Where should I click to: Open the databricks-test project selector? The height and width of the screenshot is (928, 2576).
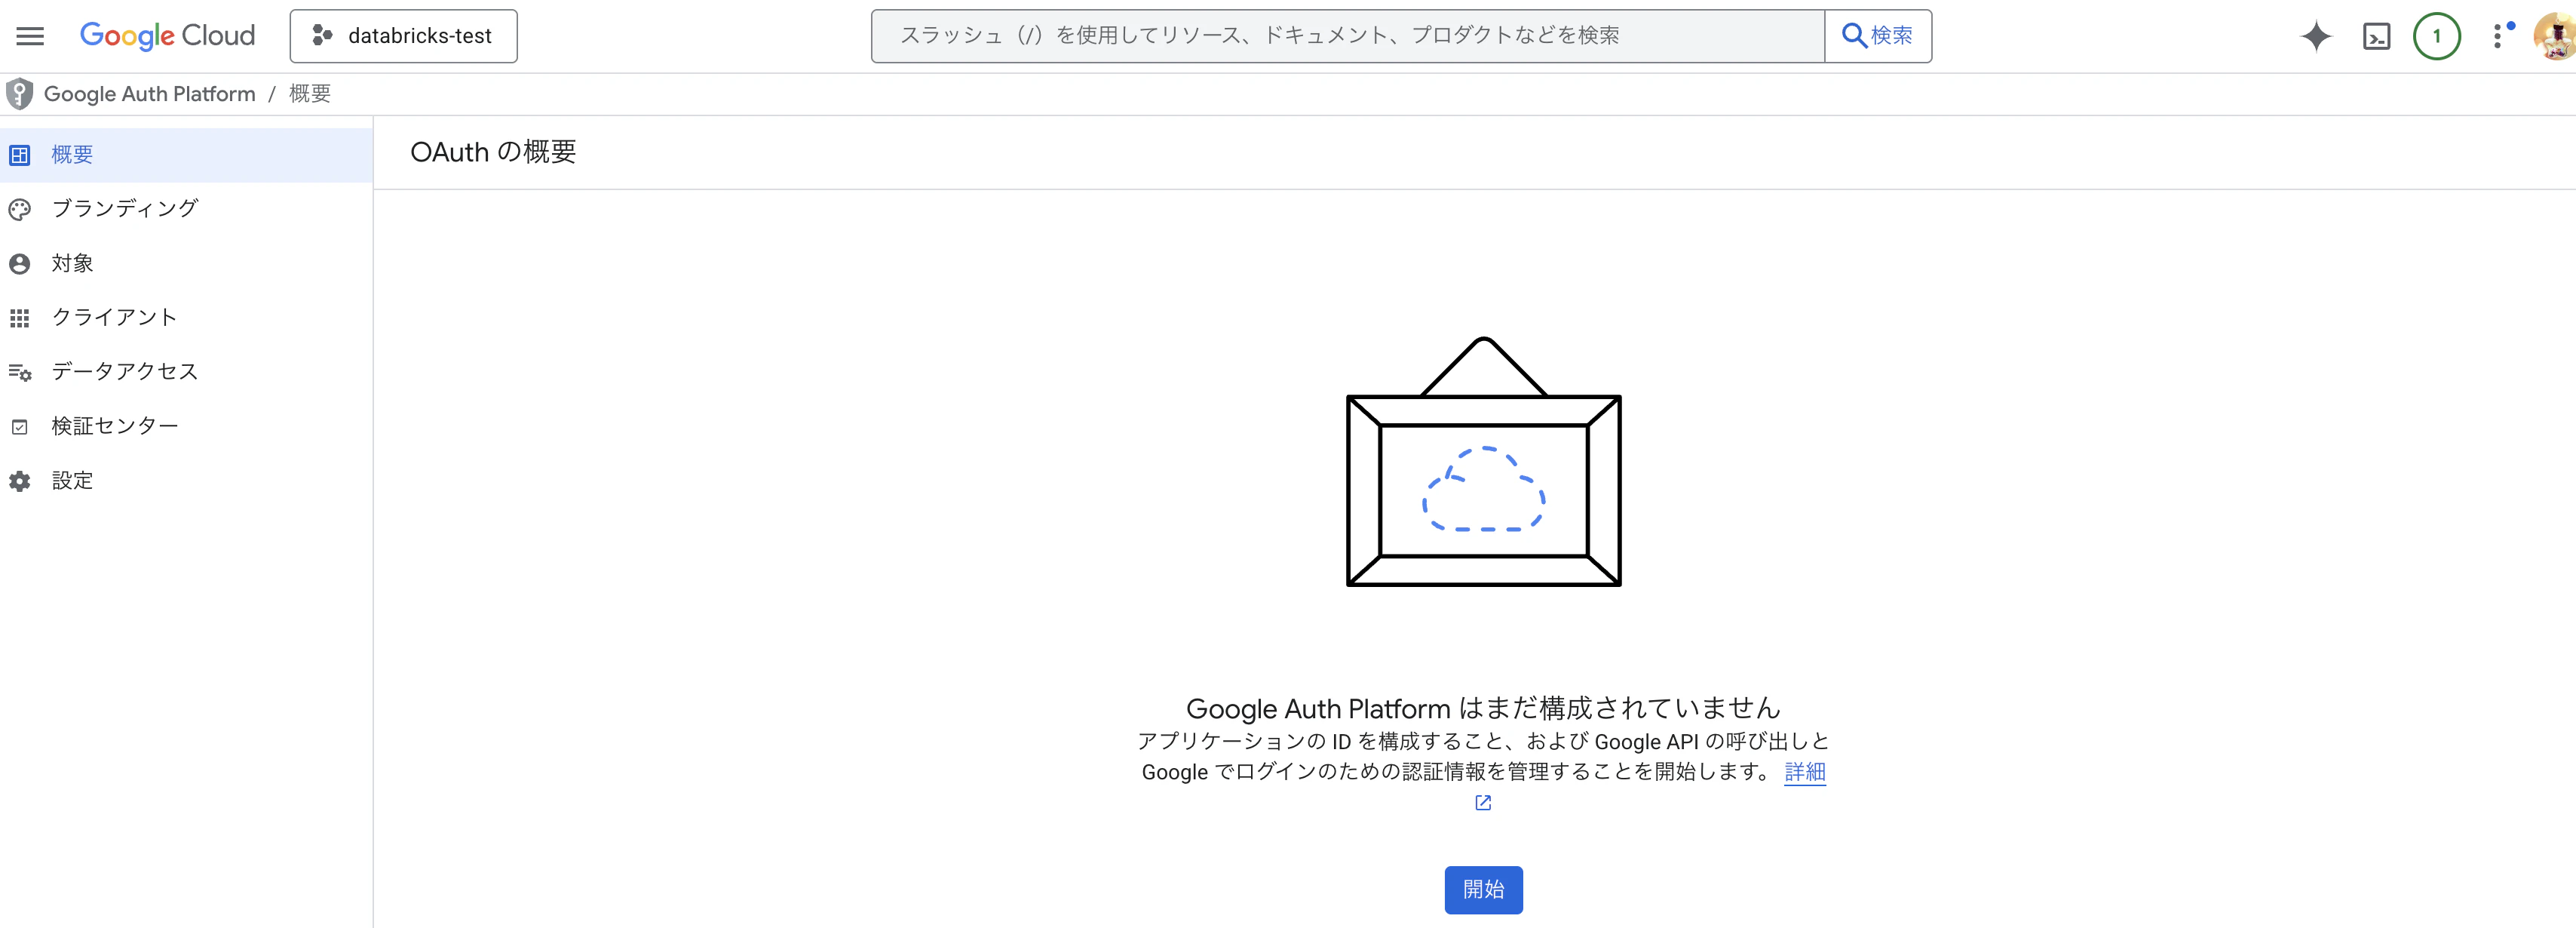(x=403, y=36)
